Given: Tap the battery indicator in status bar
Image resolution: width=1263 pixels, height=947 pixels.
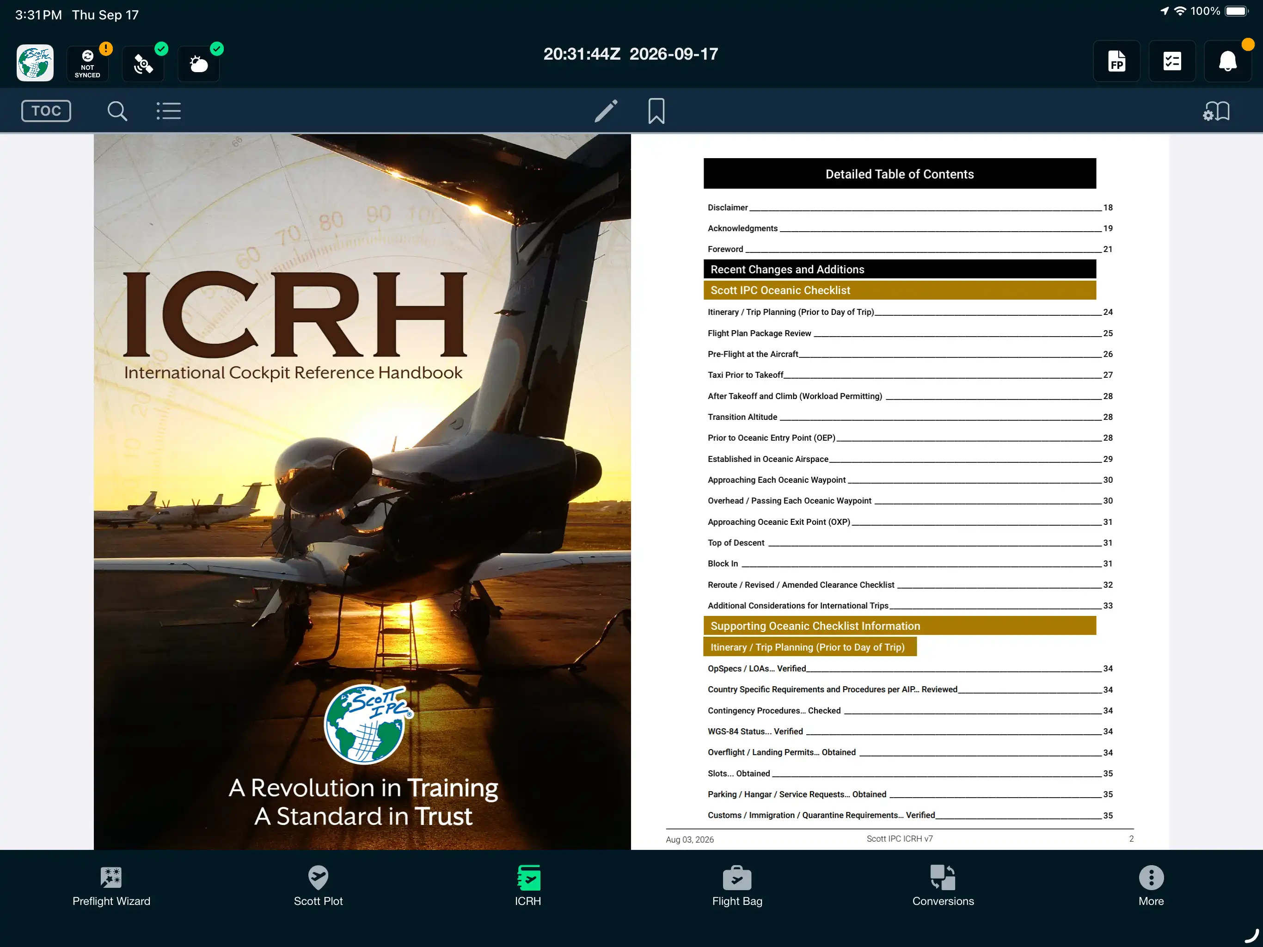Looking at the screenshot, I should [x=1237, y=12].
